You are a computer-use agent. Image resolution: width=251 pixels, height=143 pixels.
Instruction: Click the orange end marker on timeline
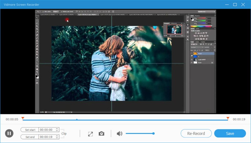tap(228, 118)
